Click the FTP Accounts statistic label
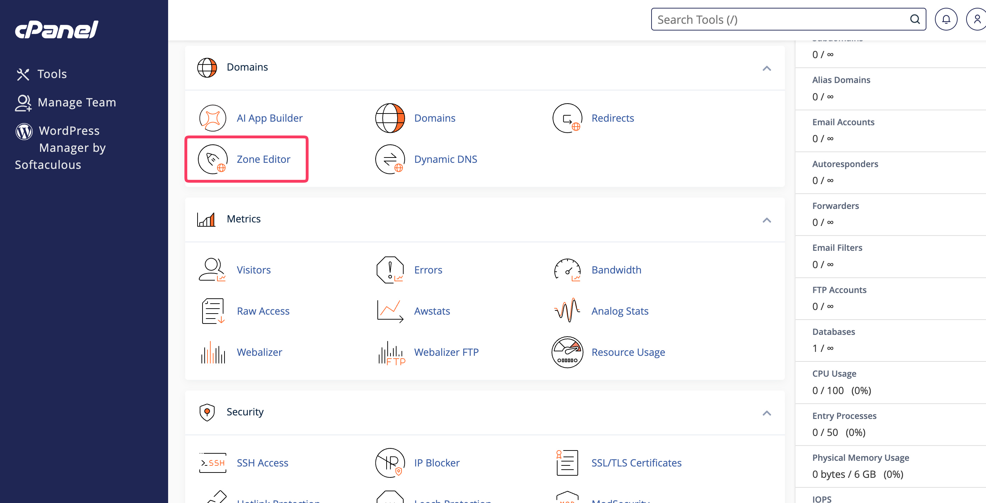The height and width of the screenshot is (503, 986). (x=840, y=290)
